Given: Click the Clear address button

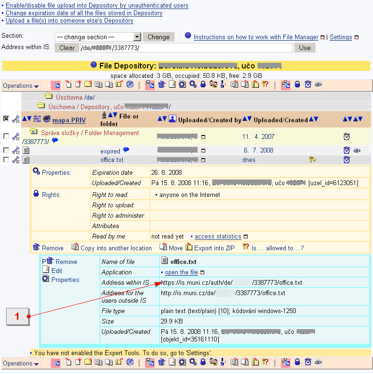Looking at the screenshot, I should click(67, 48).
